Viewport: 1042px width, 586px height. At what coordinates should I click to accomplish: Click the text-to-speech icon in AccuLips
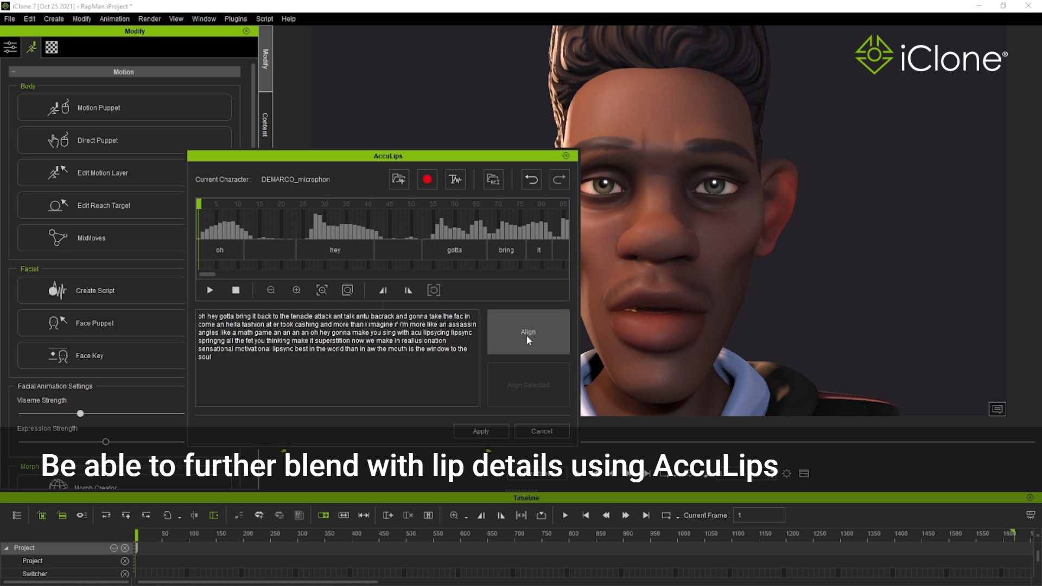455,179
